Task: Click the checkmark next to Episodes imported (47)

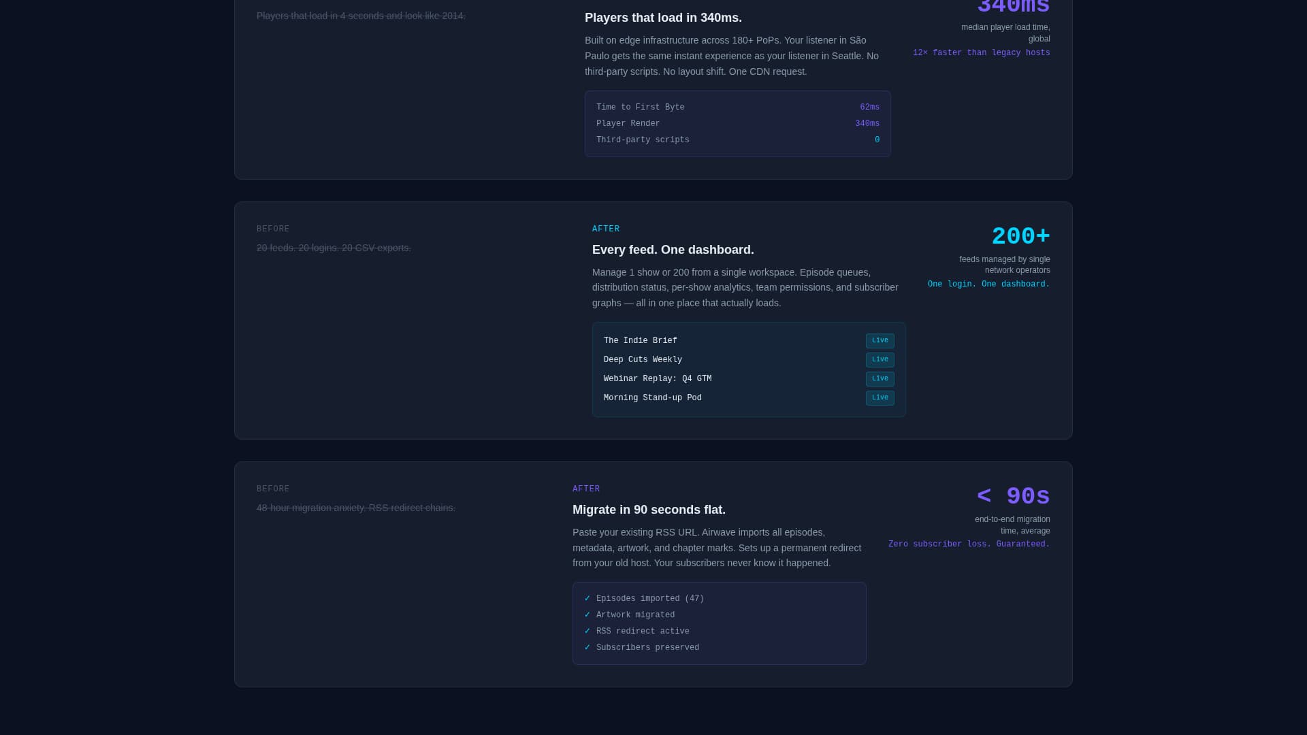Action: [588, 598]
